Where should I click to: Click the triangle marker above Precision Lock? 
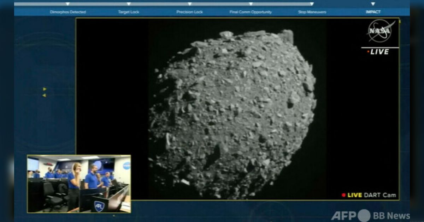190,4
